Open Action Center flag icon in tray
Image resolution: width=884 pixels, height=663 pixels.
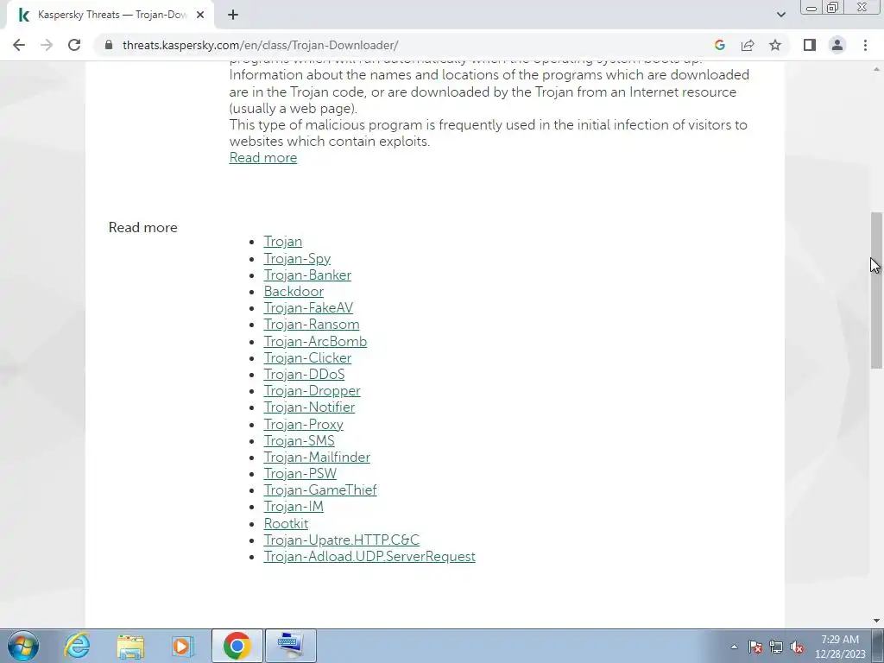[x=755, y=647]
